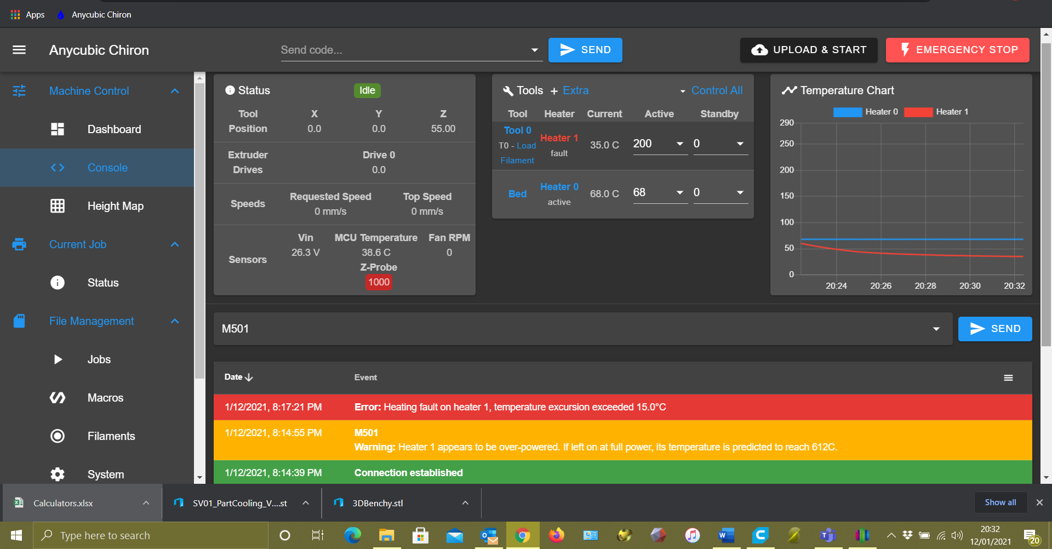The image size is (1052, 549).
Task: Go to the Height Map page
Action: click(116, 206)
